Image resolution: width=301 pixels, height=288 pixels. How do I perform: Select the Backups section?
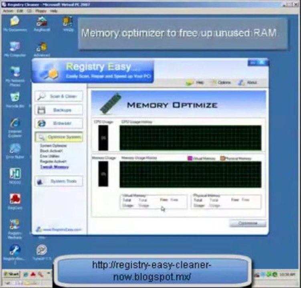pyautogui.click(x=59, y=110)
